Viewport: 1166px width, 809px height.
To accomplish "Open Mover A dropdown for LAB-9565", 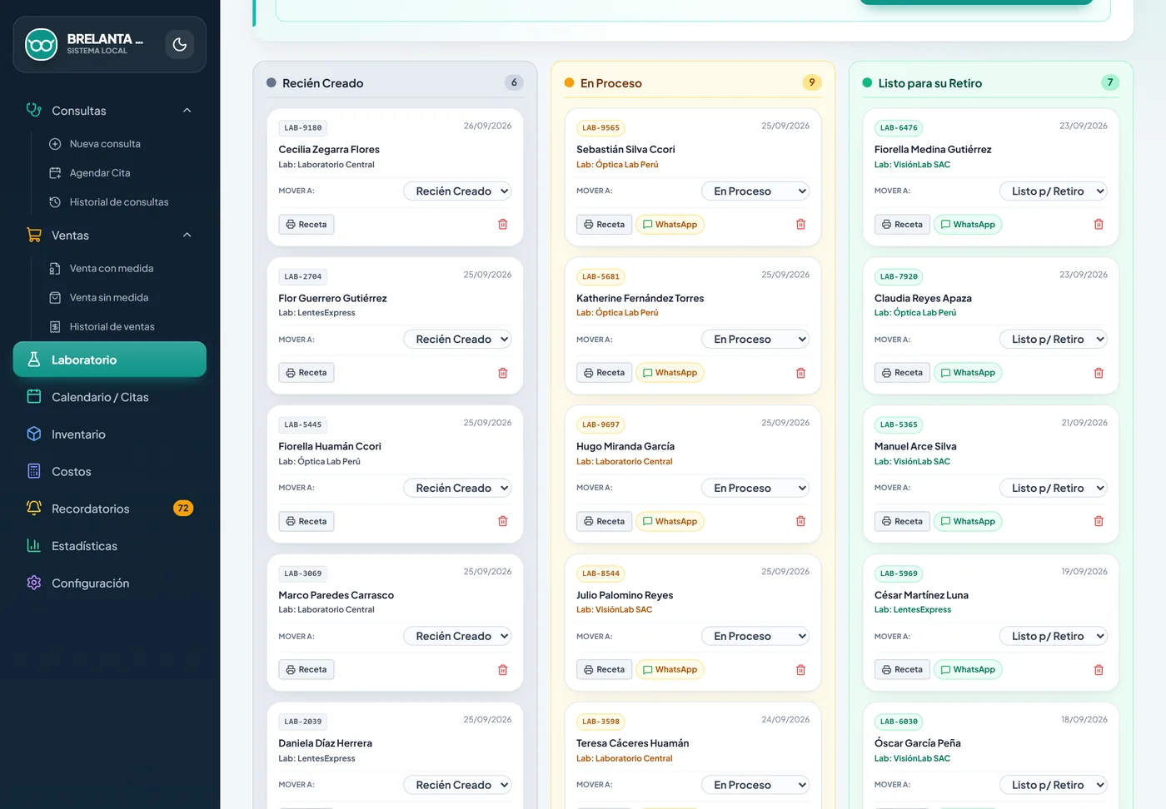I will 755,191.
